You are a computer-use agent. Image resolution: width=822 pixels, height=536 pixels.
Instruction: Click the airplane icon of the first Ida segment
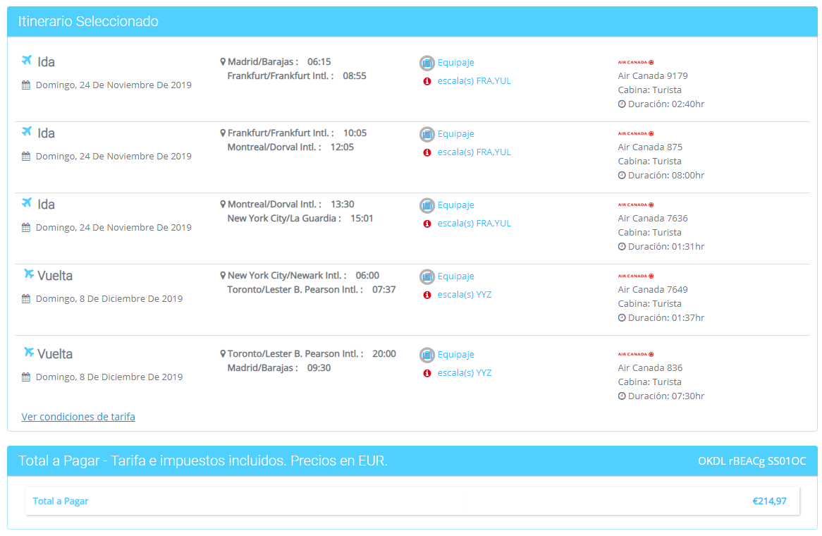click(x=27, y=61)
